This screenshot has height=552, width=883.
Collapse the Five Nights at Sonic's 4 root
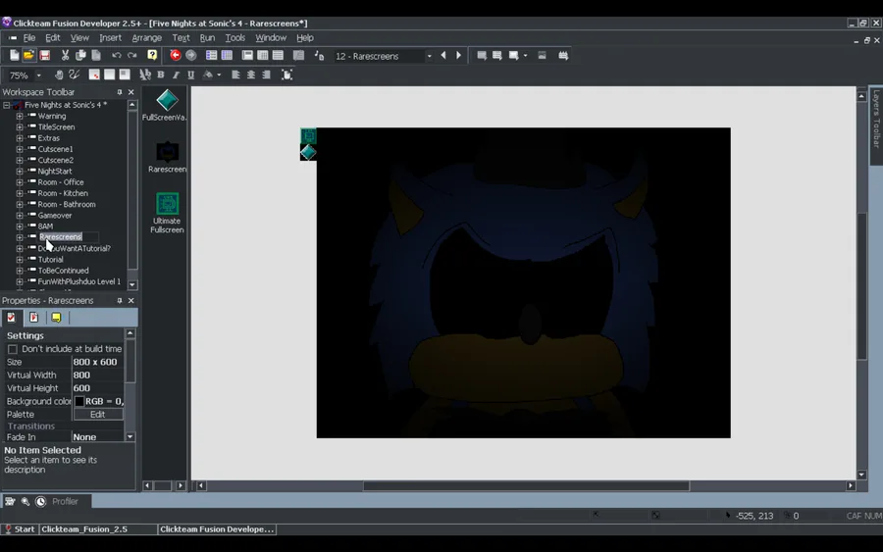pyautogui.click(x=6, y=105)
